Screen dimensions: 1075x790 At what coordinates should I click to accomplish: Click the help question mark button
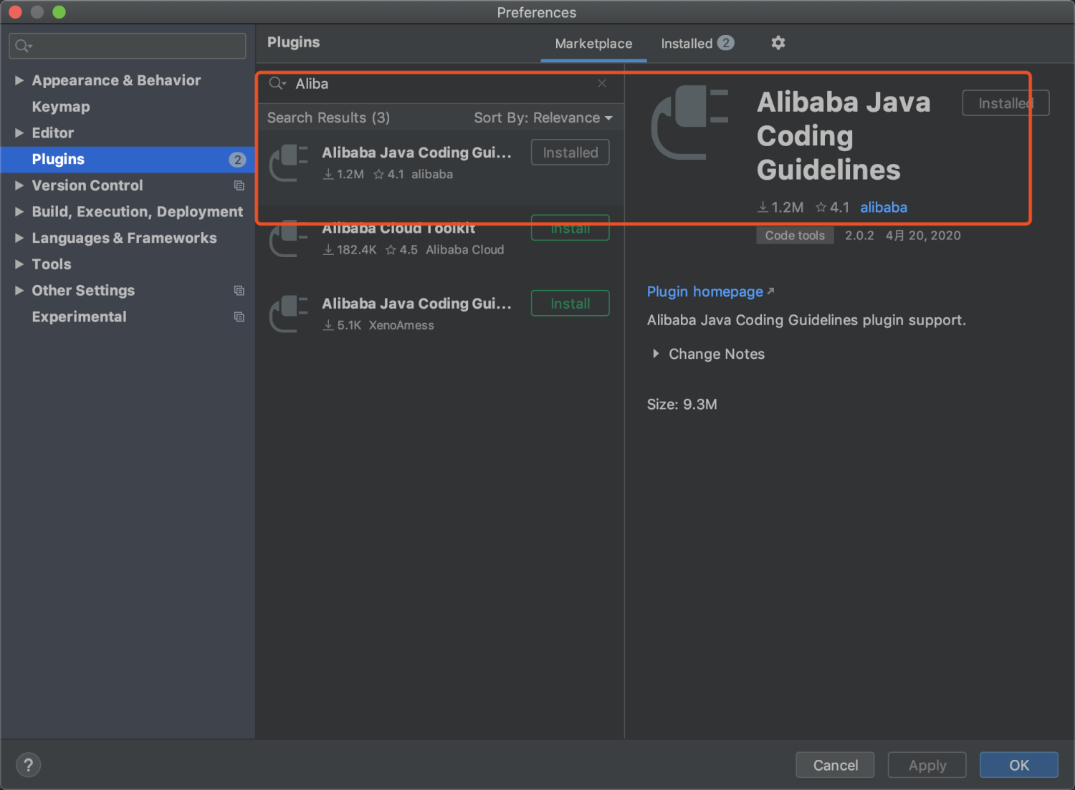(x=29, y=765)
